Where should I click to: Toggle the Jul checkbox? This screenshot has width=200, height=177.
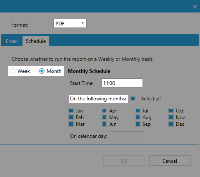137,111
